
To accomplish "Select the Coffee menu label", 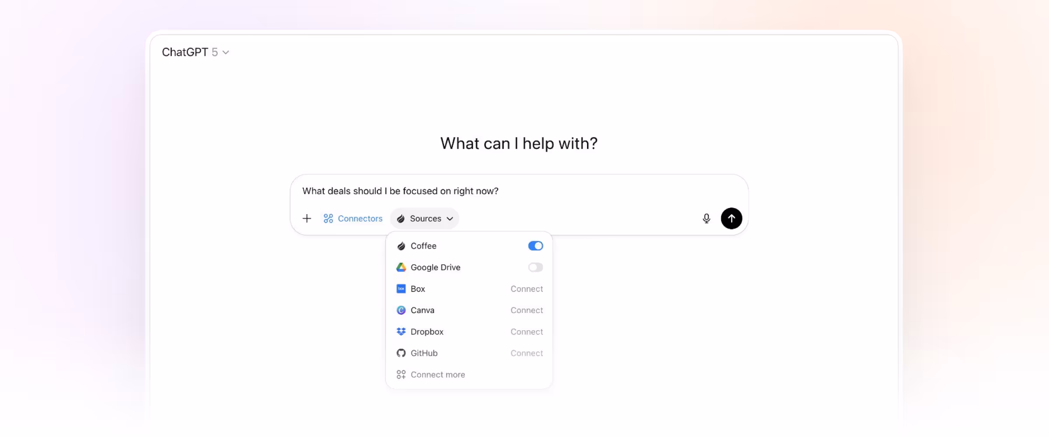I will (424, 246).
